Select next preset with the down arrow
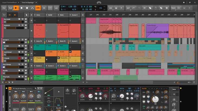The width and height of the screenshot is (198, 111). coord(41,89)
